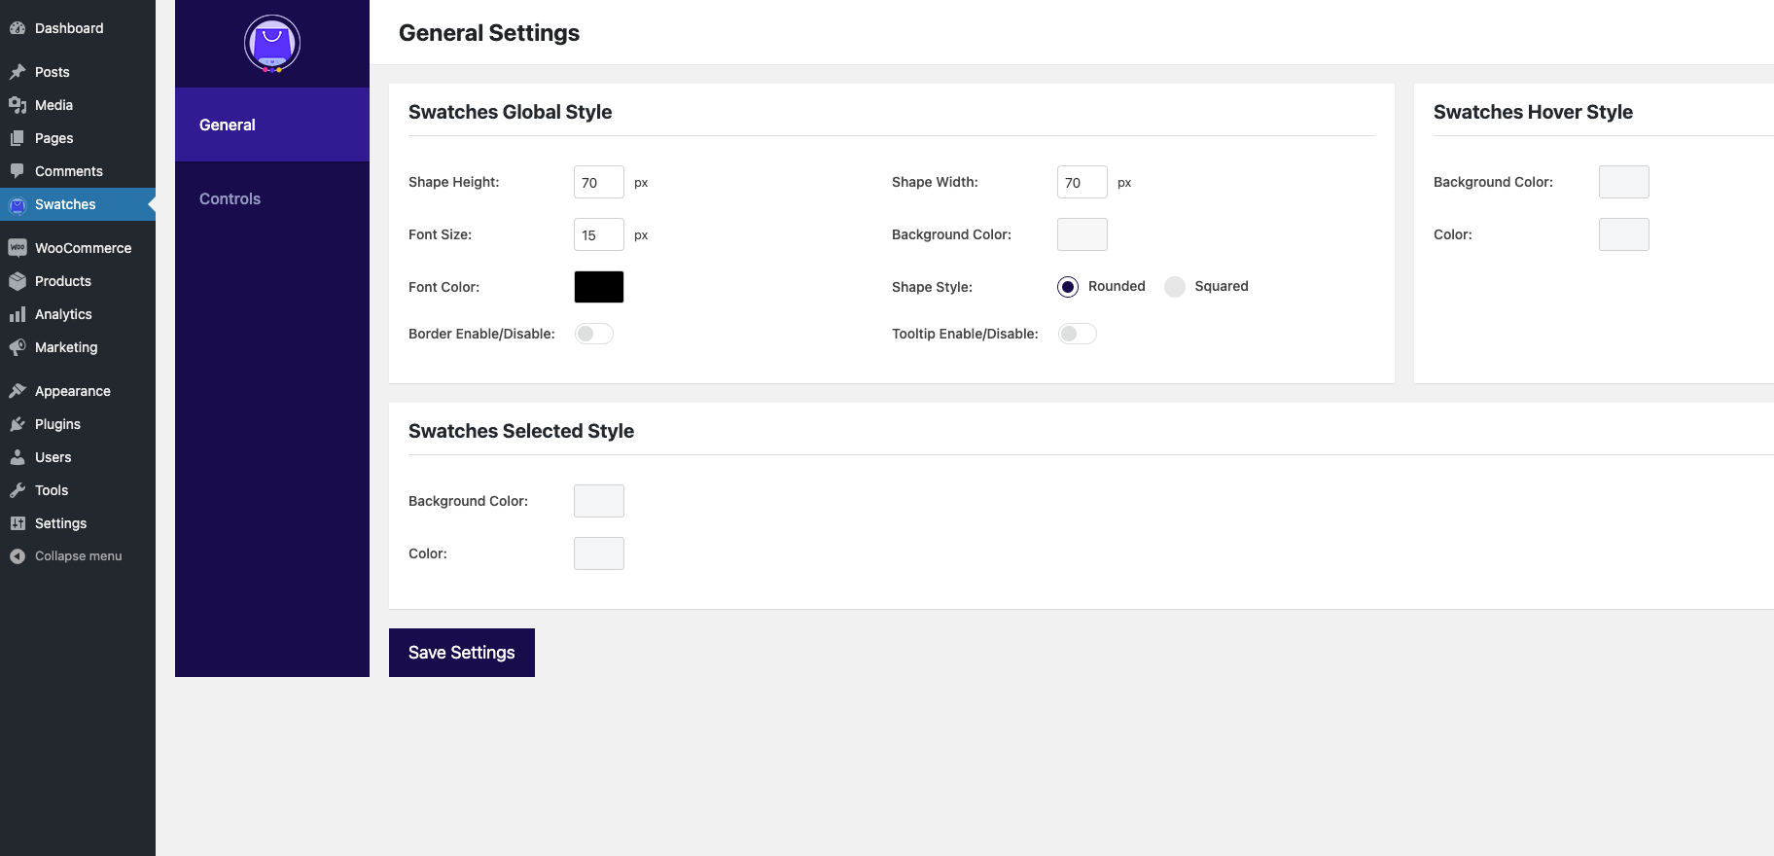Open the Comments menu item
Image resolution: width=1774 pixels, height=856 pixels.
(x=78, y=171)
